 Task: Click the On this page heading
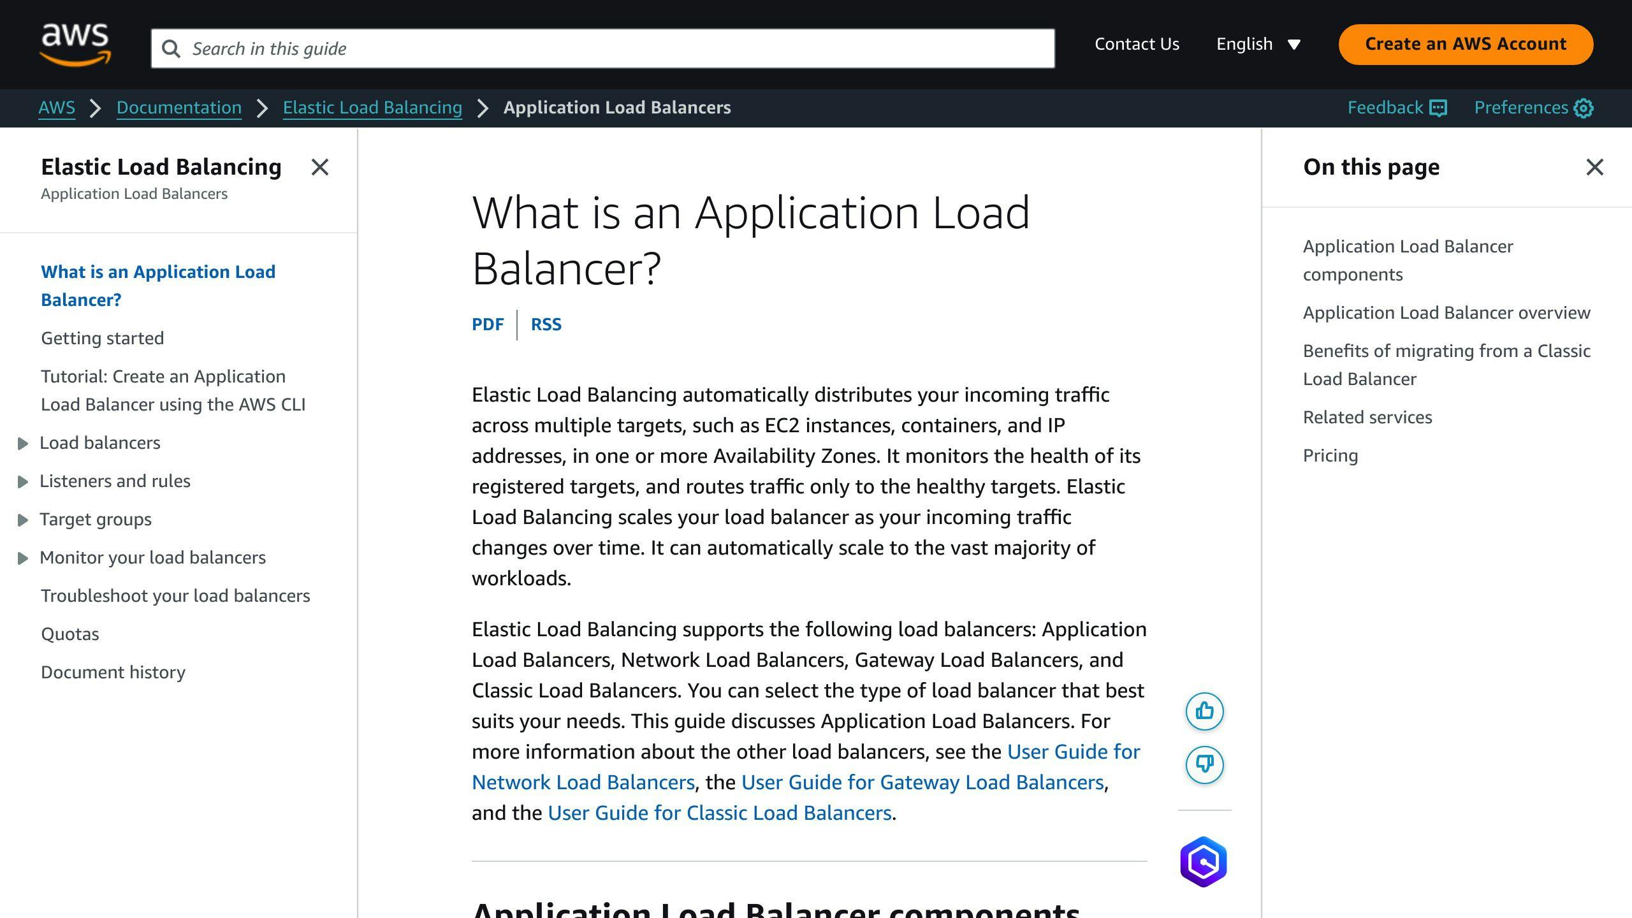pyautogui.click(x=1371, y=167)
